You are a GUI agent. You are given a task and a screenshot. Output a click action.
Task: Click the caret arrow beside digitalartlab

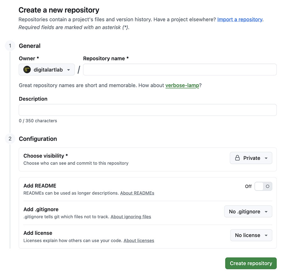click(69, 70)
